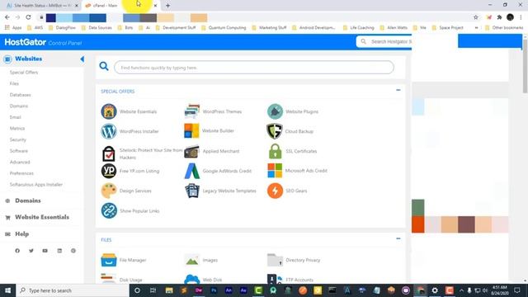This screenshot has height=297, width=528.
Task: Go to Metrics in sidebar
Action: tap(17, 129)
